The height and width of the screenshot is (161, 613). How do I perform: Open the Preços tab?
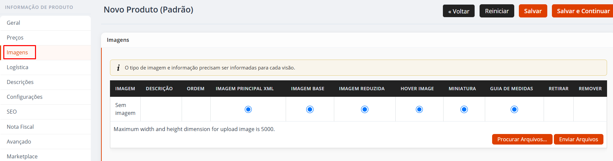click(46, 38)
